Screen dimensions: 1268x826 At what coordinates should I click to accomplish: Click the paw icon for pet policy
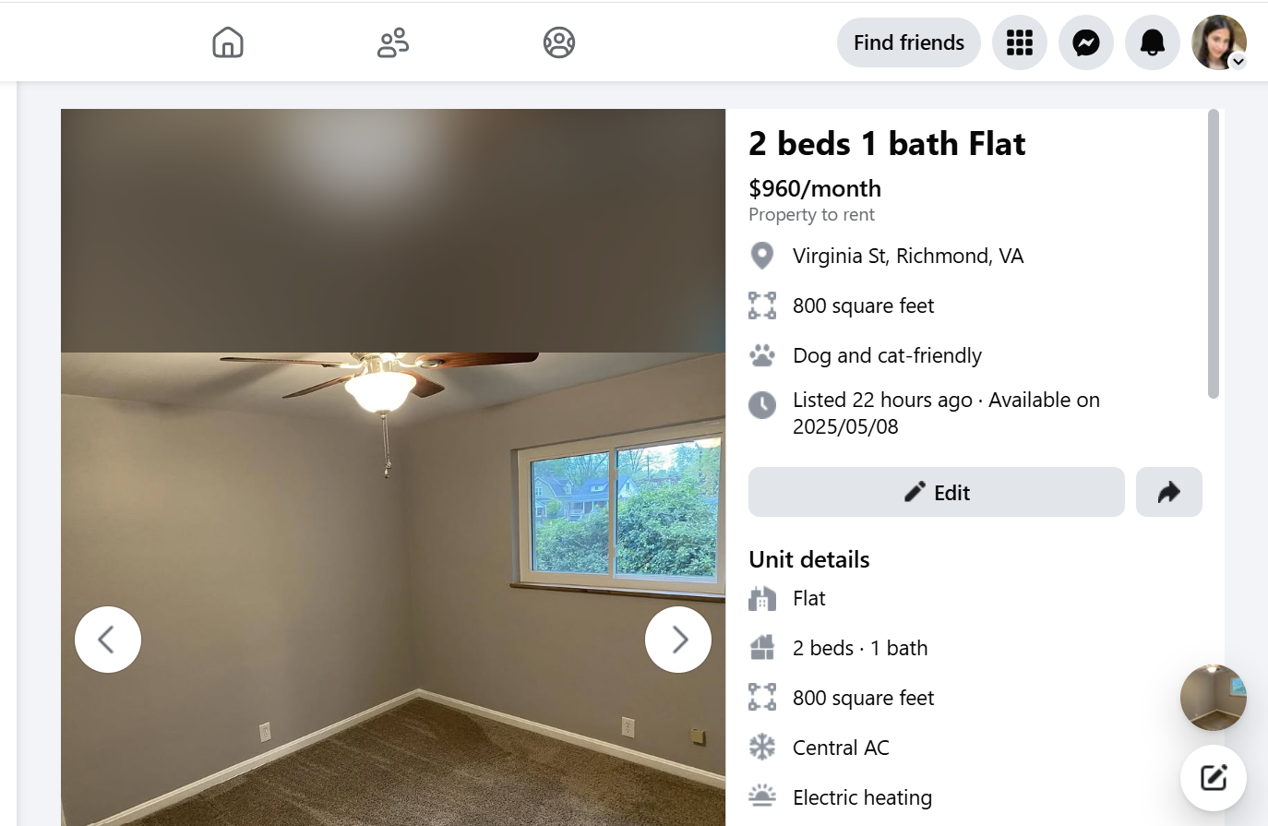point(762,355)
